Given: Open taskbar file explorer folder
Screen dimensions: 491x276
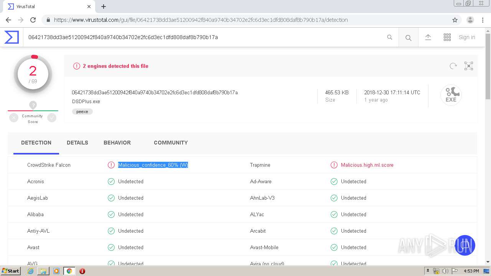Looking at the screenshot, I should (43, 271).
